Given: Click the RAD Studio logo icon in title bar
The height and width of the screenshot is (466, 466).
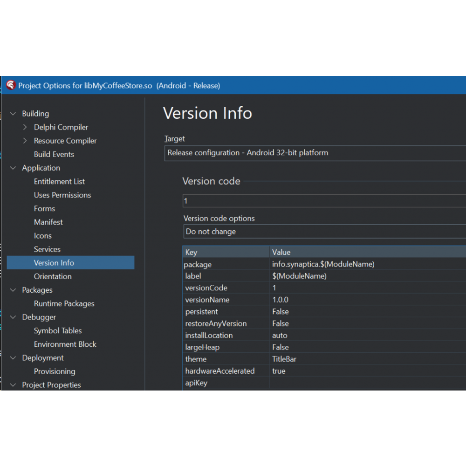Looking at the screenshot, I should click(x=11, y=85).
